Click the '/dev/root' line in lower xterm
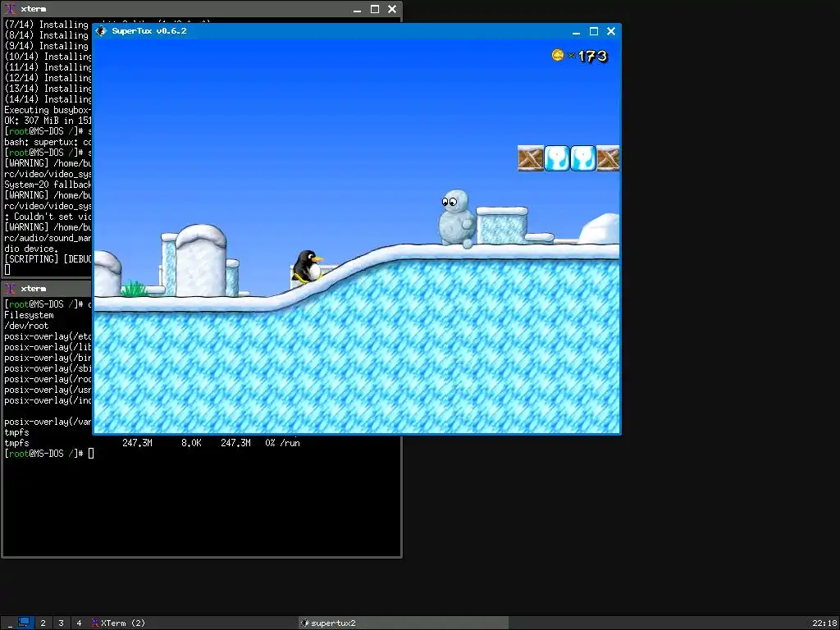This screenshot has height=630, width=840. click(26, 326)
